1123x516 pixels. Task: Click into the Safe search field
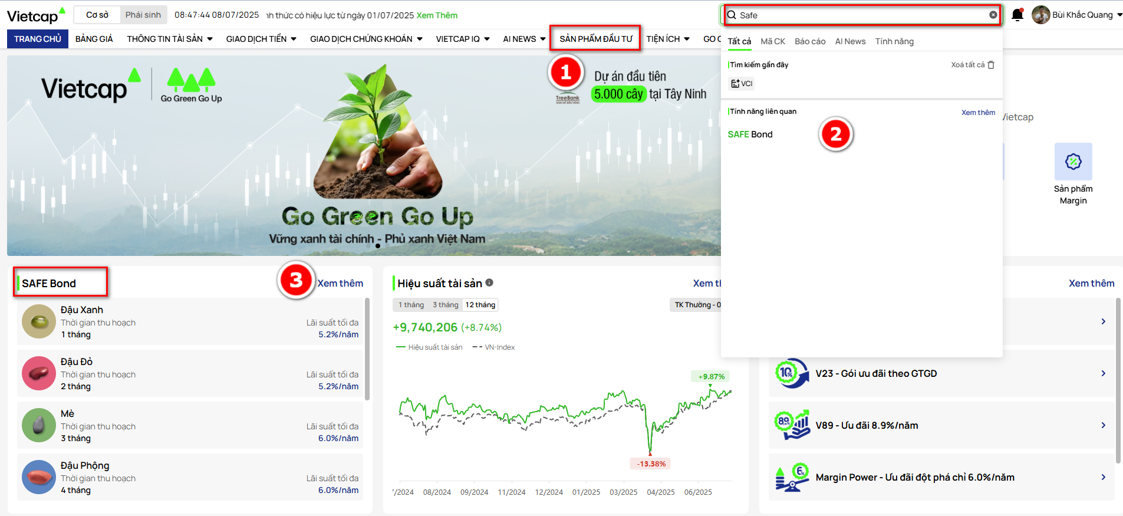click(x=862, y=15)
